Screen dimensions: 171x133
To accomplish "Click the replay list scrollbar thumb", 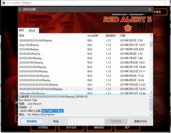I will tap(151, 44).
